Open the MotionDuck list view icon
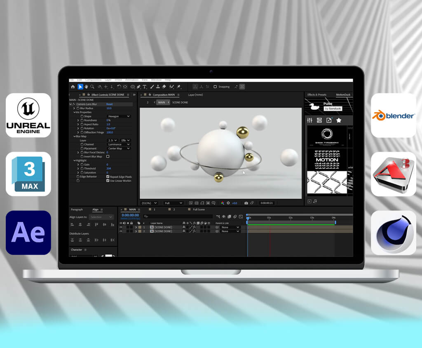 (x=319, y=120)
